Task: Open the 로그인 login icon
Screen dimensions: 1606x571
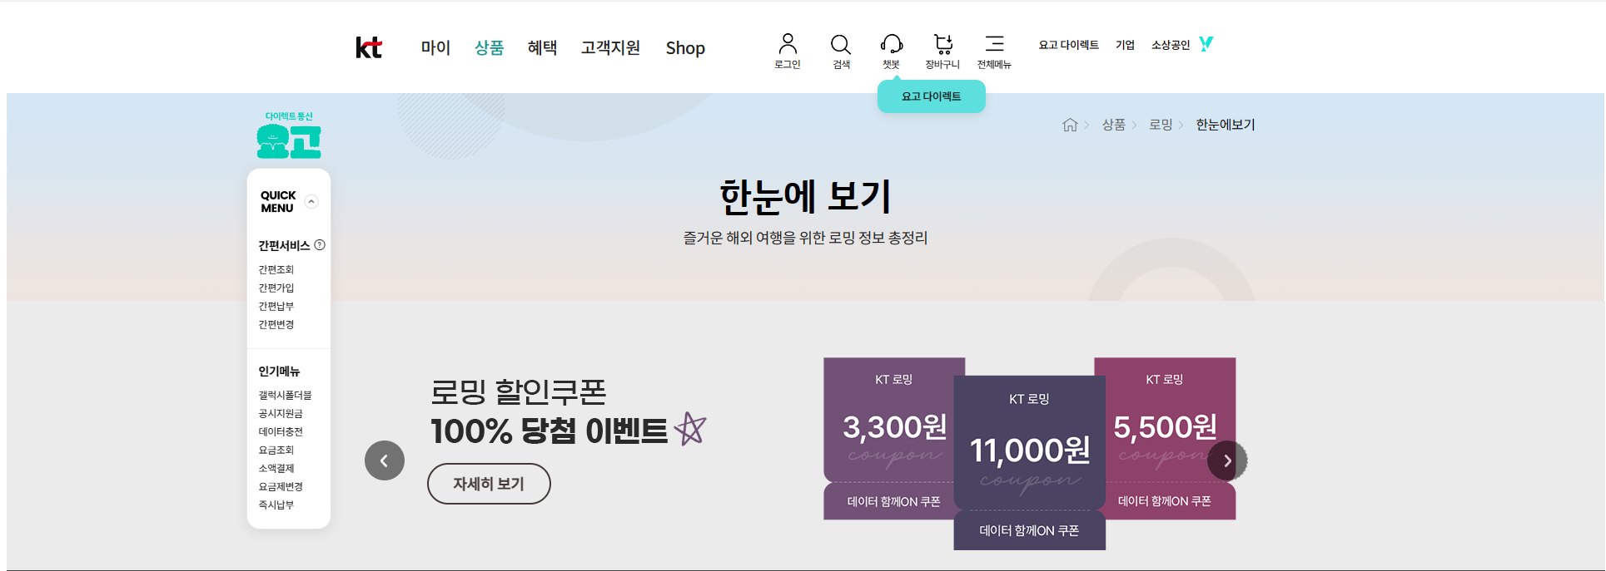Action: point(788,51)
